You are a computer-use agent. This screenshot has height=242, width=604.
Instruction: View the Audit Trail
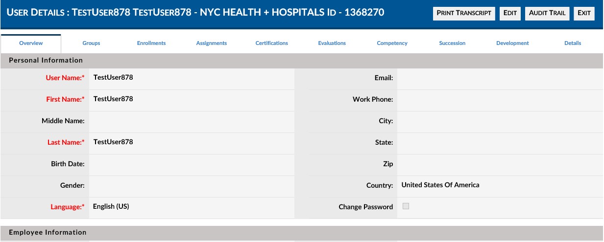pos(547,13)
